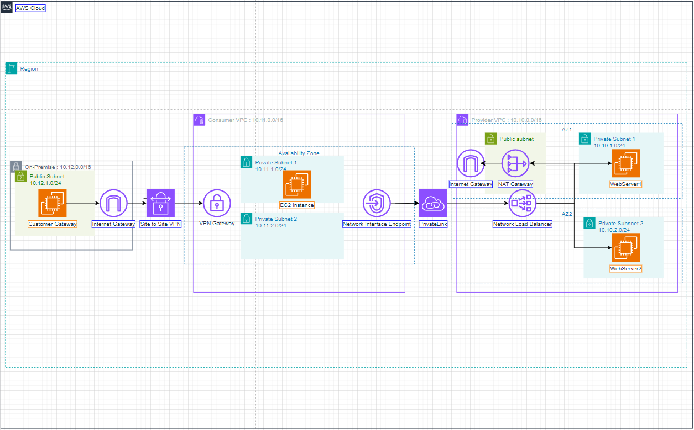This screenshot has width=694, height=430.
Task: Select the WebServer2 instance icon
Action: [x=626, y=248]
